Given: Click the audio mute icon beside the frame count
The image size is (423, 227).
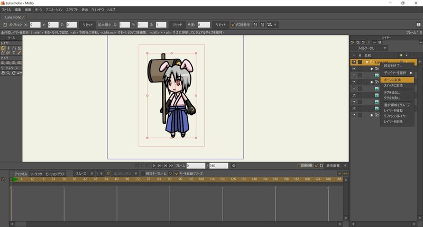Looking at the screenshot, I should pos(233,166).
